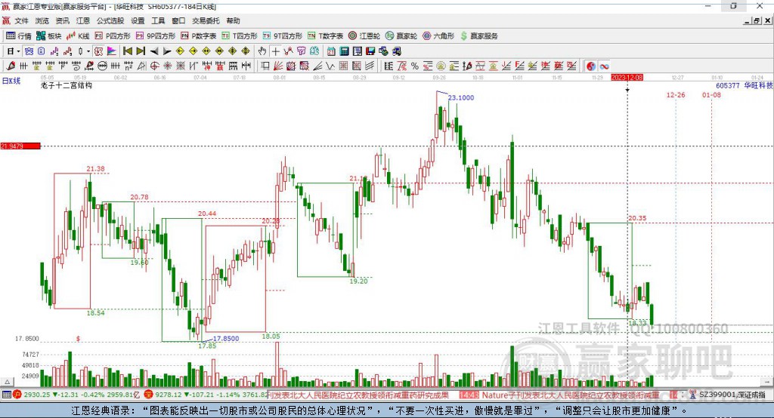The image size is (774, 418).
Task: Toggle the highlighted icon beside period dropdown
Action: (29, 51)
